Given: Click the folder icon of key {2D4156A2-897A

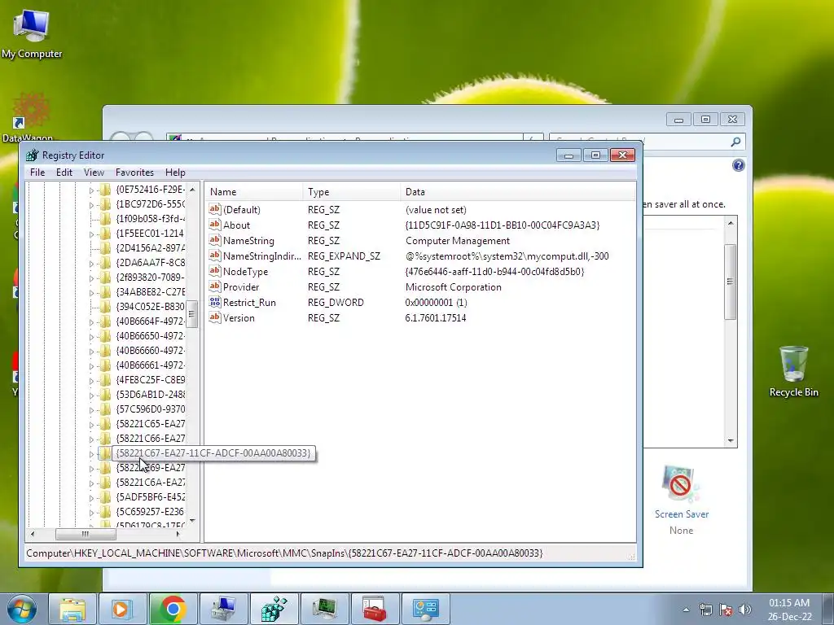Looking at the screenshot, I should (x=105, y=248).
